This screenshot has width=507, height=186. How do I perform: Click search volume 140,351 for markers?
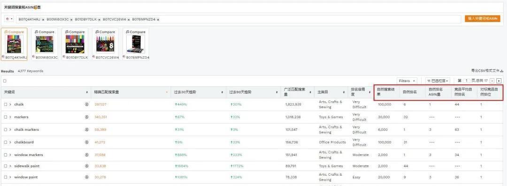pos(100,117)
